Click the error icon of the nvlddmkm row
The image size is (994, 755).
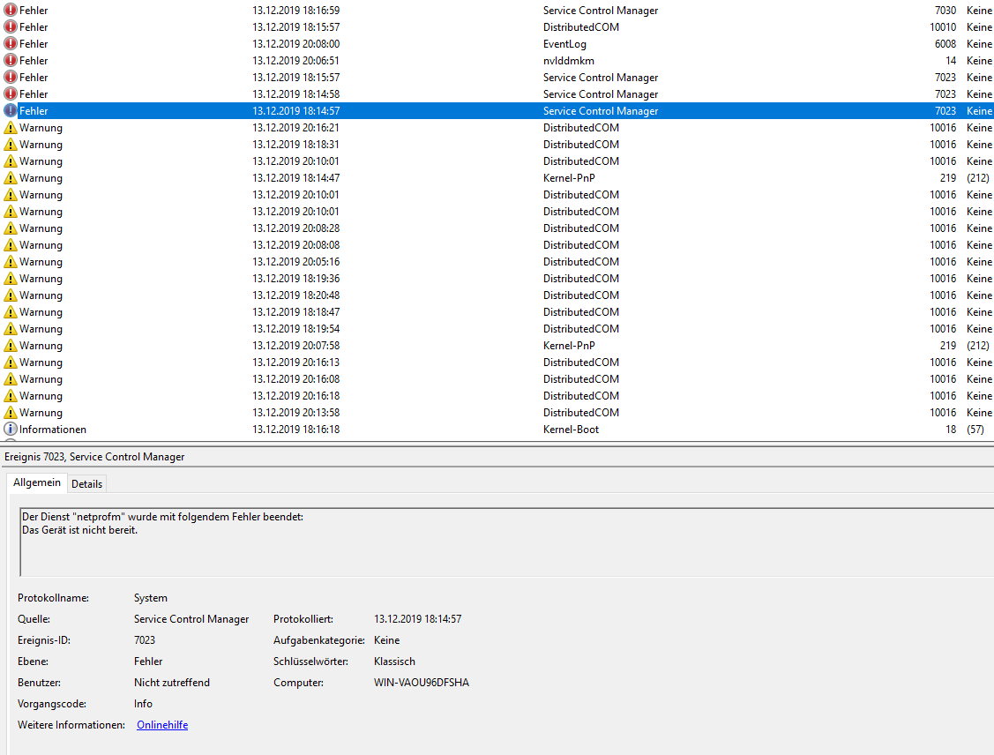(11, 60)
